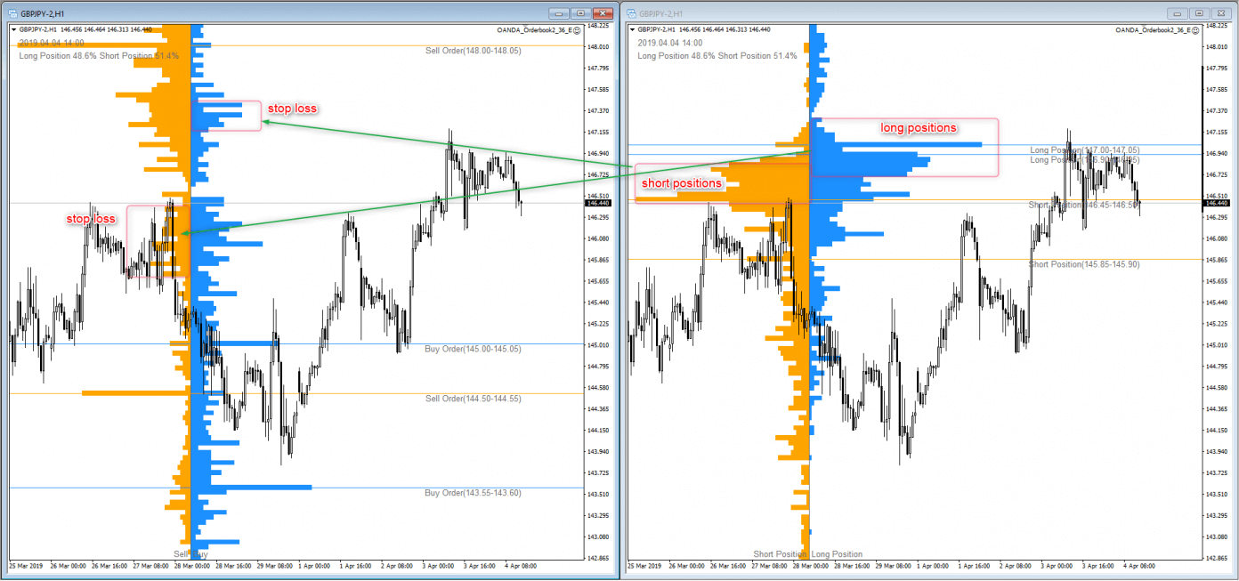The height and width of the screenshot is (581, 1239).
Task: Select the Sell Order(148.00-148.05) line label
Action: [x=473, y=51]
